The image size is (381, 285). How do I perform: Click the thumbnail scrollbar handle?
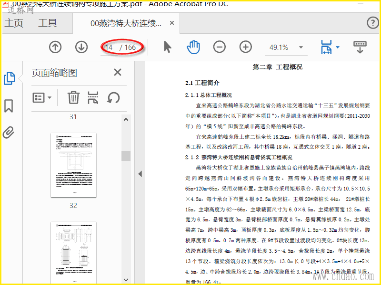[x=126, y=156]
